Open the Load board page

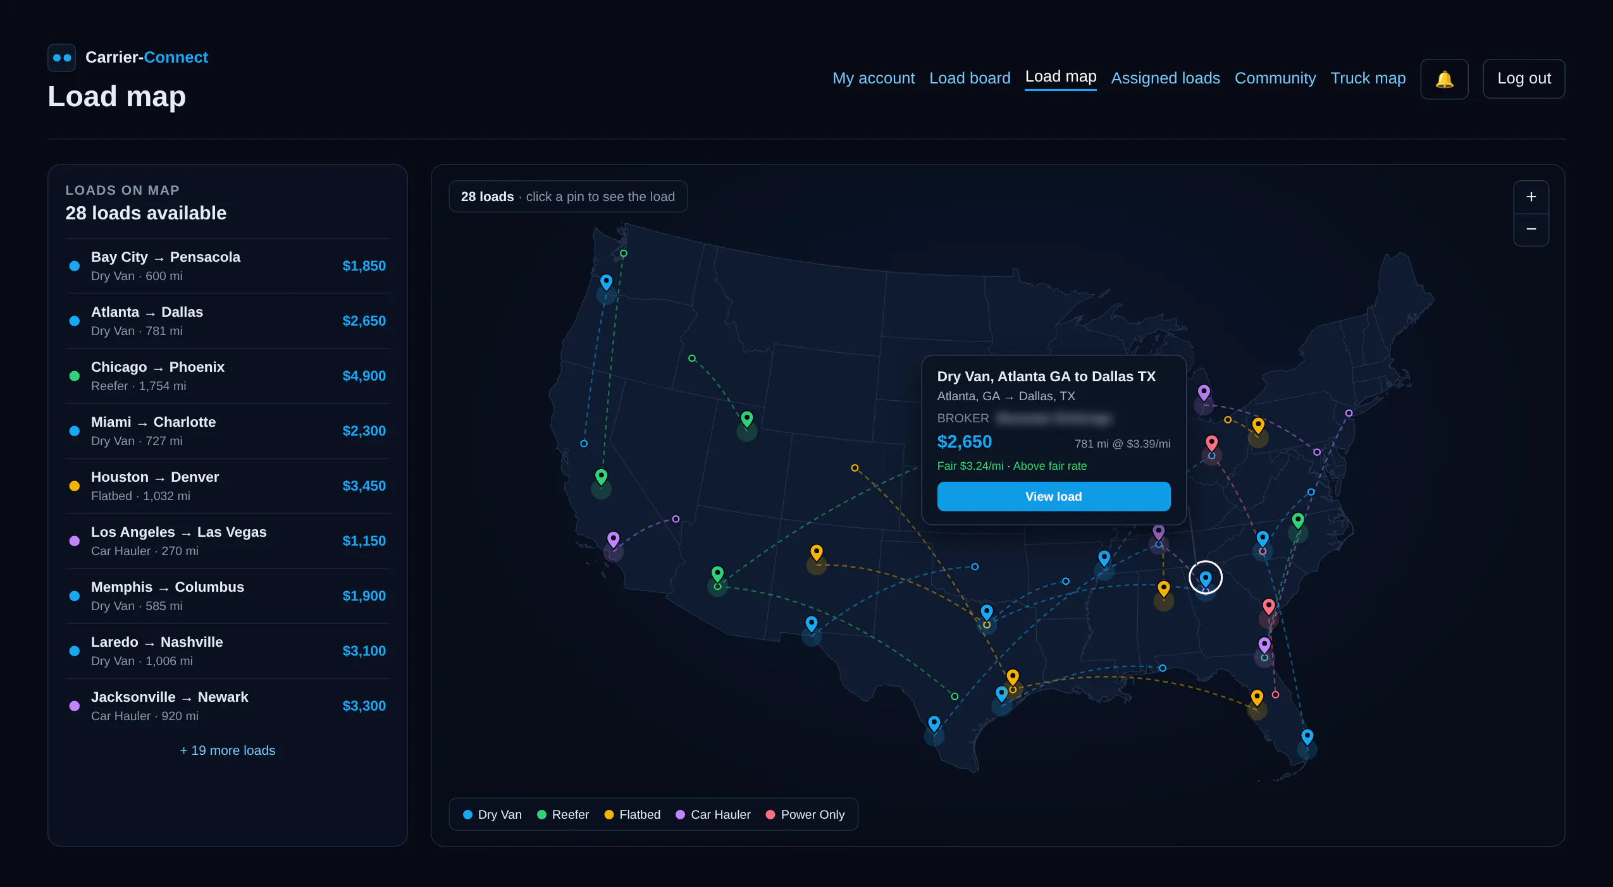970,78
